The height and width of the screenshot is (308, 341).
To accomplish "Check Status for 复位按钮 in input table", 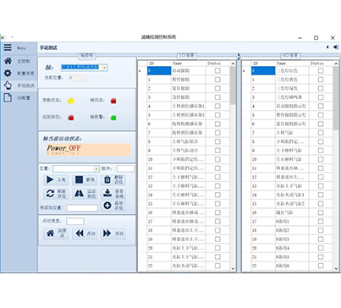I will coord(217,88).
